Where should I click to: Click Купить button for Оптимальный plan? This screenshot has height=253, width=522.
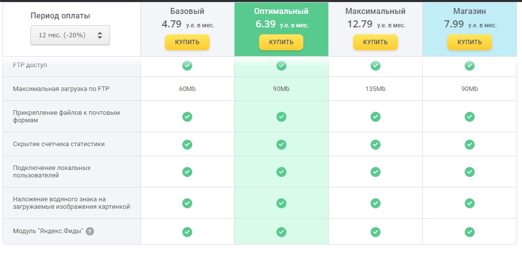(x=281, y=42)
